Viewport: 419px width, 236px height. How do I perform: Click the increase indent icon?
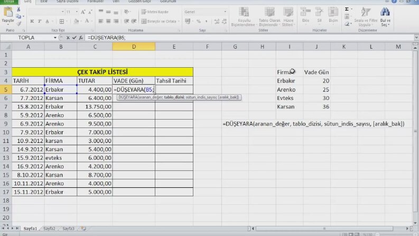(x=134, y=21)
